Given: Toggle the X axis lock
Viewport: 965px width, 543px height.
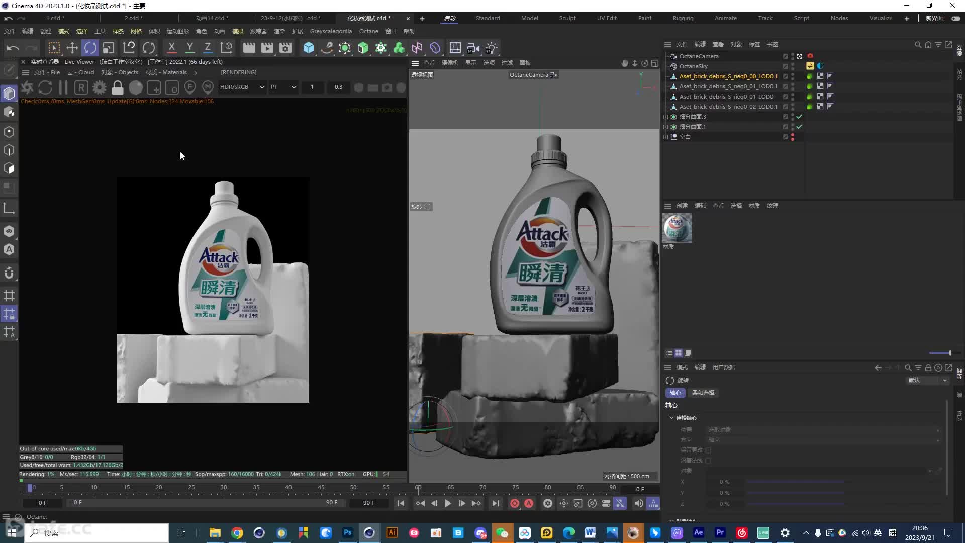Looking at the screenshot, I should pos(171,48).
